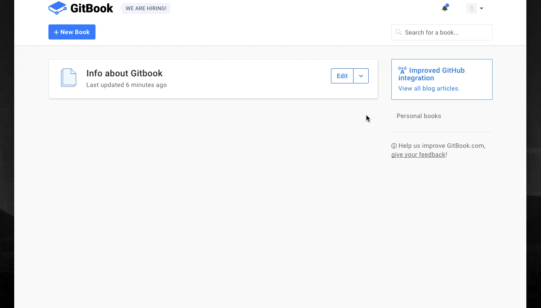Open the Info about Gitbook book title
The image size is (541, 308).
pyautogui.click(x=124, y=73)
